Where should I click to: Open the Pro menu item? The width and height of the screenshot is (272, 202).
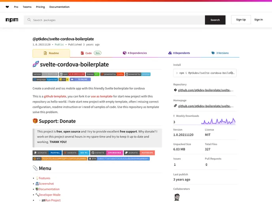[16, 7]
